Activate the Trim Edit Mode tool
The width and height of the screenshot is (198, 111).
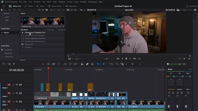coord(48,64)
